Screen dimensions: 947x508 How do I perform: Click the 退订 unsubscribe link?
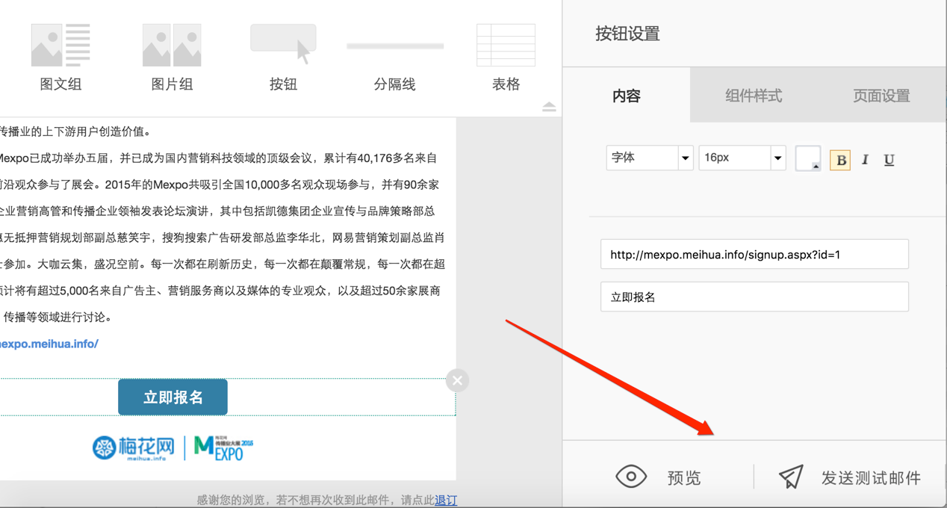[x=446, y=501]
